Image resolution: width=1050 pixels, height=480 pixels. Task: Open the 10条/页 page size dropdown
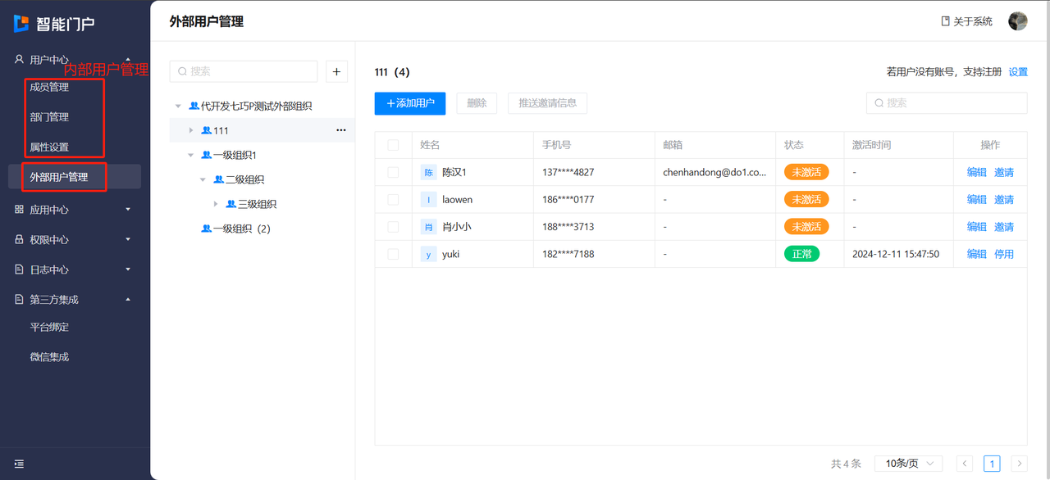point(908,464)
